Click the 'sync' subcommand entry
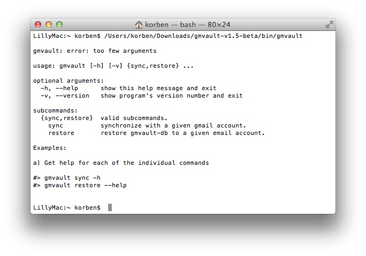This screenshot has height=256, width=366. [56, 126]
